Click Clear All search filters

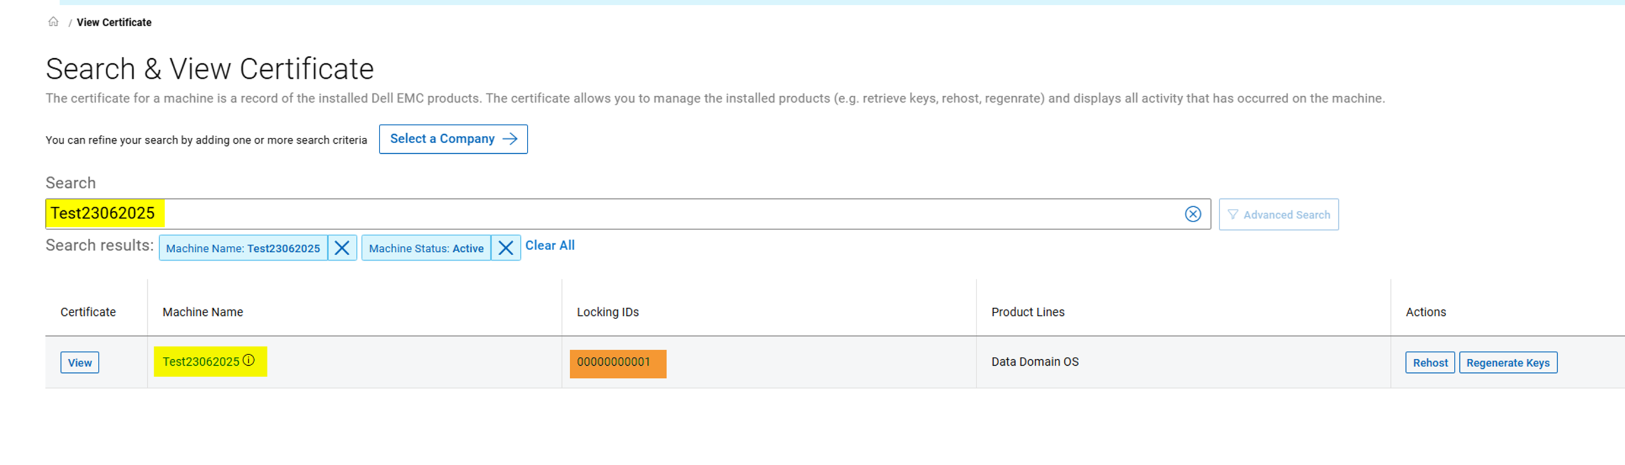(x=549, y=245)
